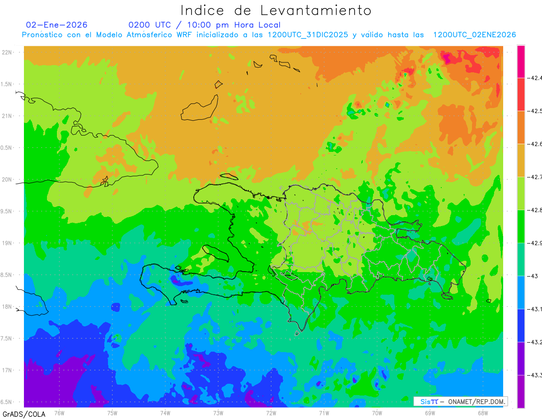The height and width of the screenshot is (419, 542).
Task: Click the colorbar value '-43.2'
Action: click(535, 342)
